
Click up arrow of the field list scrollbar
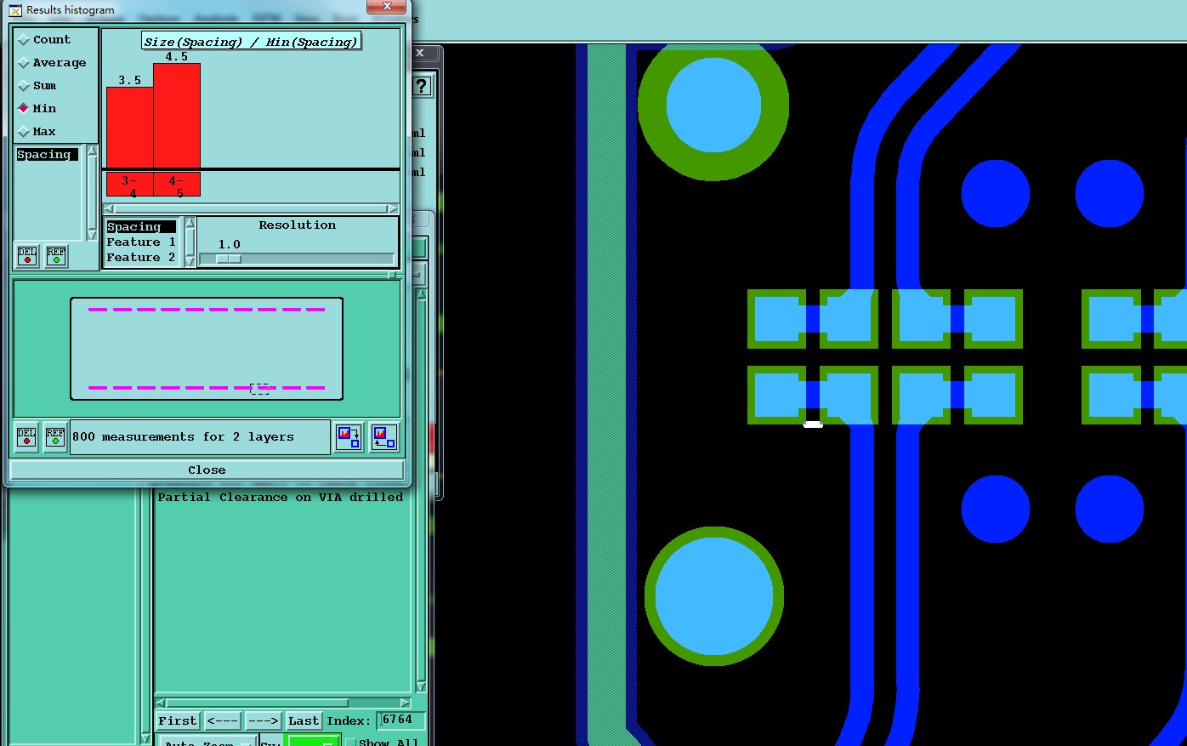(x=190, y=223)
